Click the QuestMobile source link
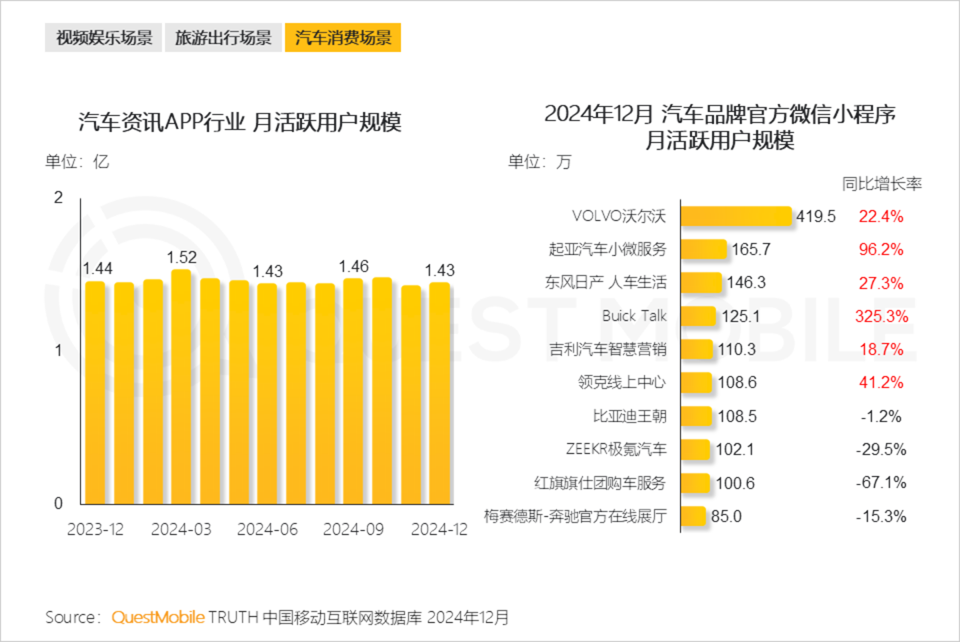 (158, 617)
